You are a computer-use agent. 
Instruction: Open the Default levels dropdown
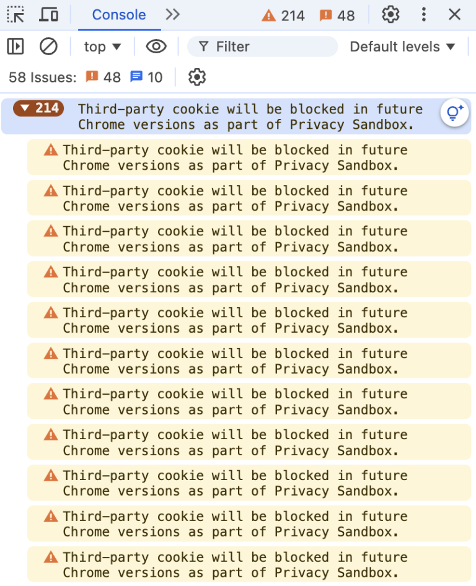402,46
